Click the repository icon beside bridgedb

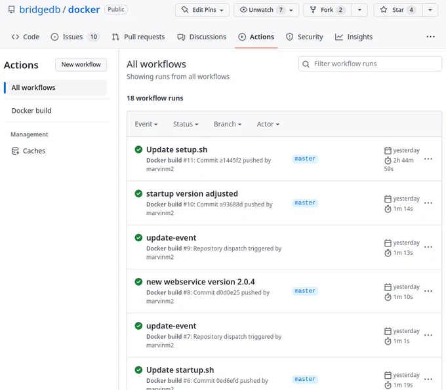click(11, 10)
